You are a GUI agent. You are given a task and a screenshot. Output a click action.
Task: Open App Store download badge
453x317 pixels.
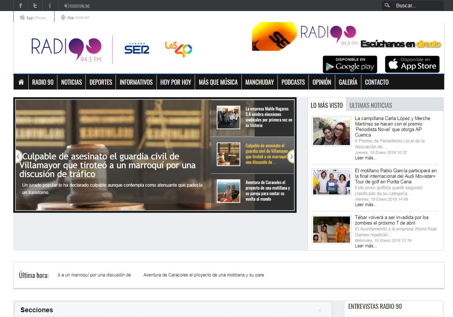[412, 64]
